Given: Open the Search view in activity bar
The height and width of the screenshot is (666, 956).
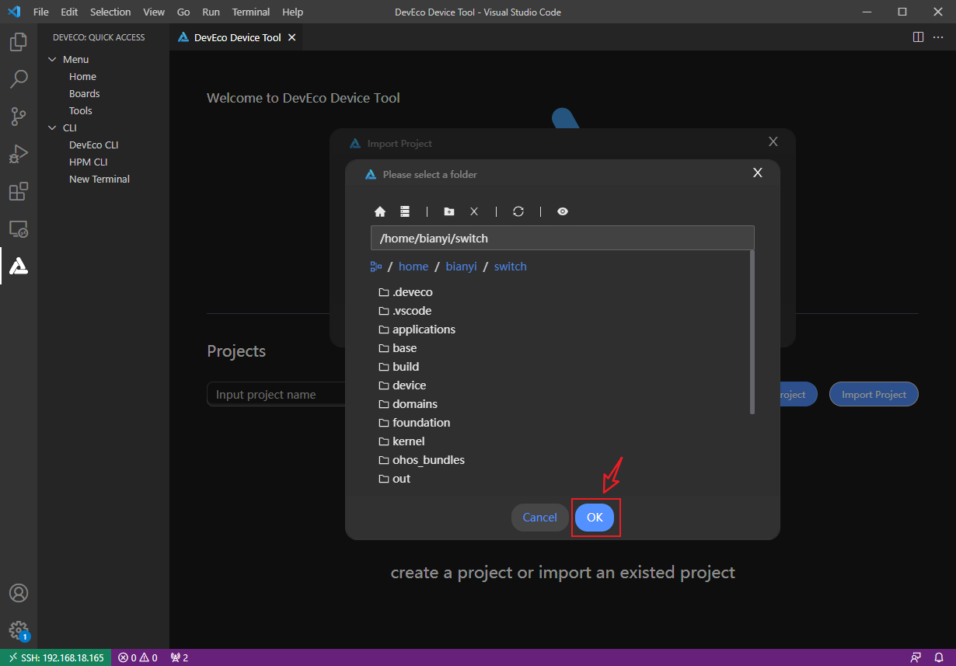Looking at the screenshot, I should [19, 78].
